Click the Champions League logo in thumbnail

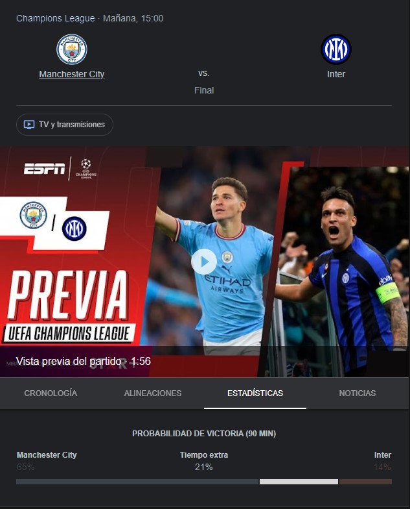coord(85,169)
